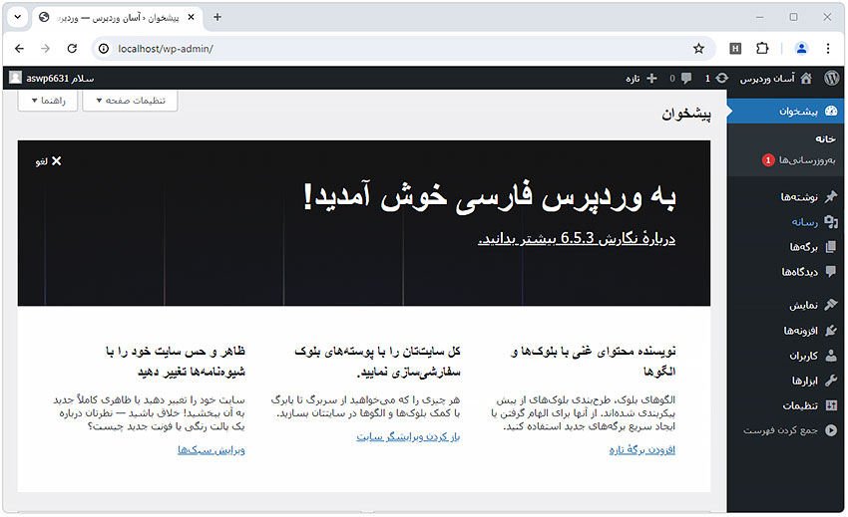Click the plugin icon beside افزونه‌ها
This screenshot has width=848, height=517.
(831, 331)
